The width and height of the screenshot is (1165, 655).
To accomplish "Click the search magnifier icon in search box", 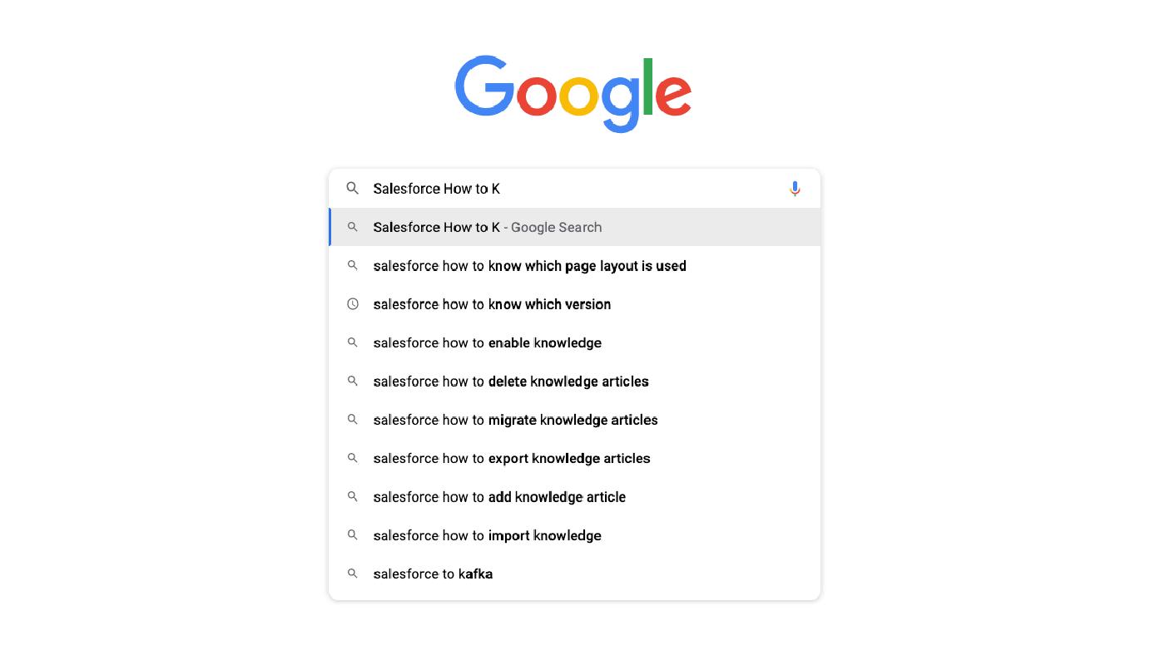I will pos(353,189).
